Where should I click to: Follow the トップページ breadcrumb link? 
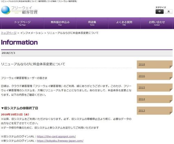click(9, 33)
